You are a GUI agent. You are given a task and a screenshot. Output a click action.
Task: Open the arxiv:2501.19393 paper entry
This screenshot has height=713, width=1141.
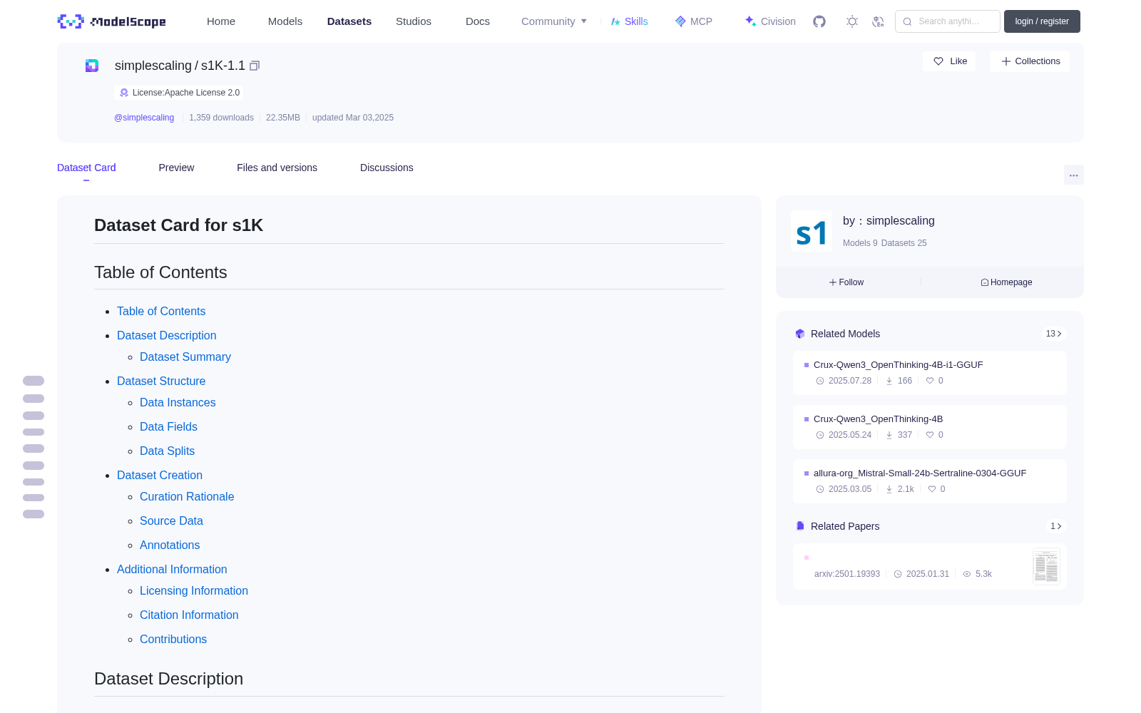pyautogui.click(x=930, y=567)
